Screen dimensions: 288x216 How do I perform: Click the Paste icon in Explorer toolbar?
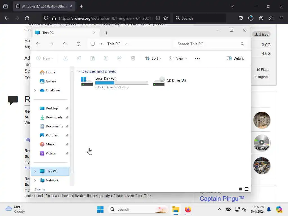tap(92, 58)
